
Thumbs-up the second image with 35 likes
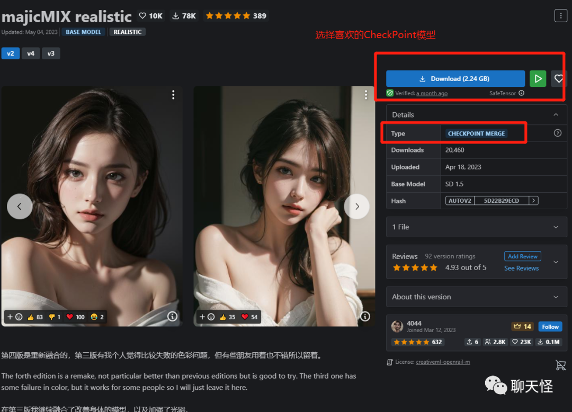(x=227, y=317)
